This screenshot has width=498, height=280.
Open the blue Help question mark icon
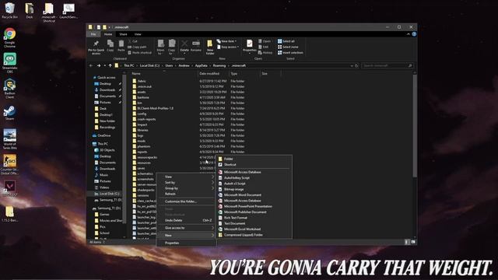(414, 34)
